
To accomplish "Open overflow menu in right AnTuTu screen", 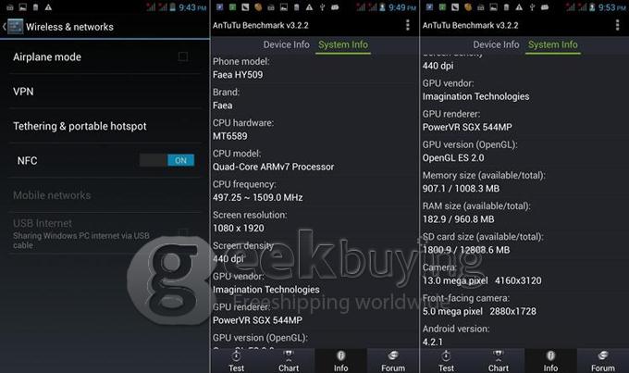I will pos(617,25).
